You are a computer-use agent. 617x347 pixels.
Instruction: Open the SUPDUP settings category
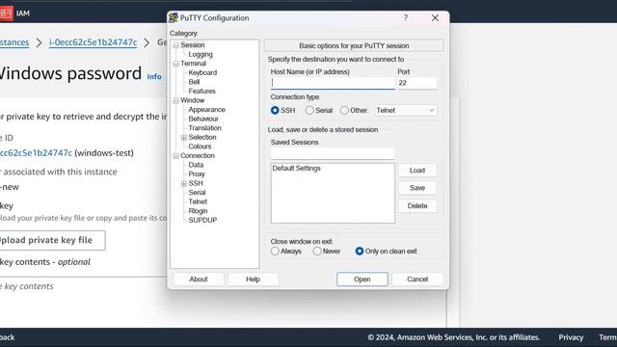point(202,220)
